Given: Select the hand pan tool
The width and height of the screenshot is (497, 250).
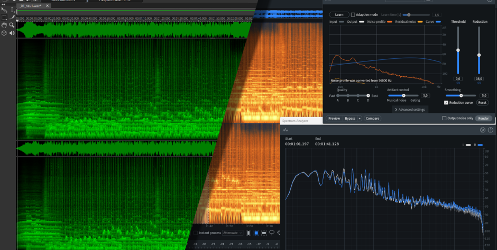Looking at the screenshot, I should 4,25.
